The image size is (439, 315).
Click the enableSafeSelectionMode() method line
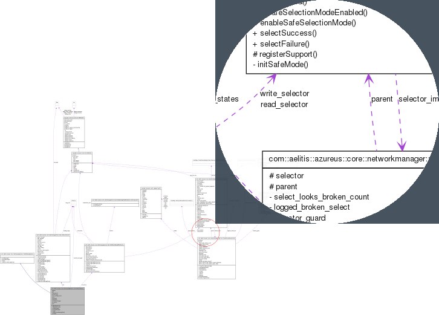(308, 23)
